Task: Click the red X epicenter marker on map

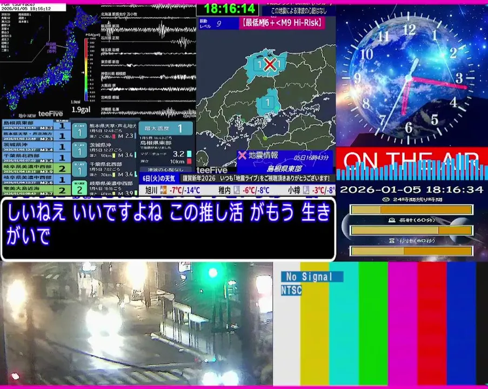Action: pos(270,64)
